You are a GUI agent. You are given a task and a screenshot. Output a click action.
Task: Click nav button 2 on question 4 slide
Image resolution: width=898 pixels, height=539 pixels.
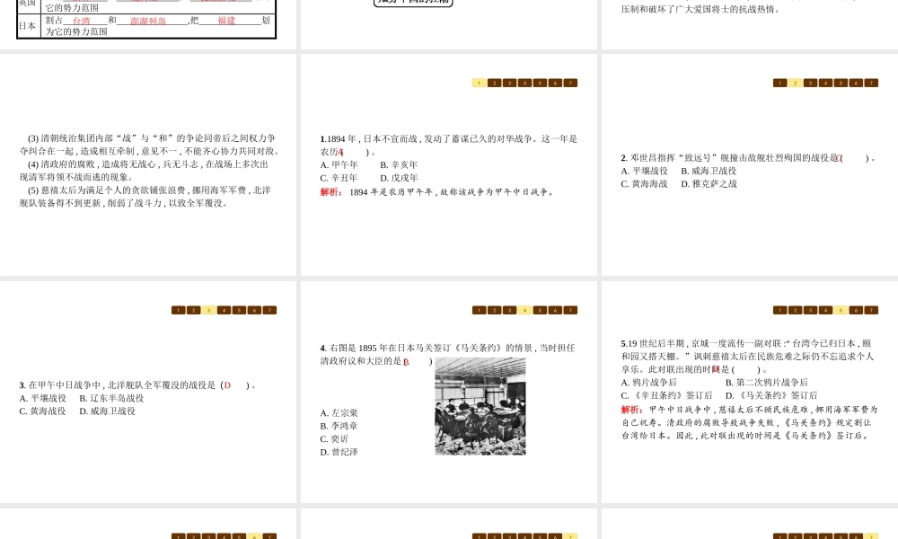(494, 311)
